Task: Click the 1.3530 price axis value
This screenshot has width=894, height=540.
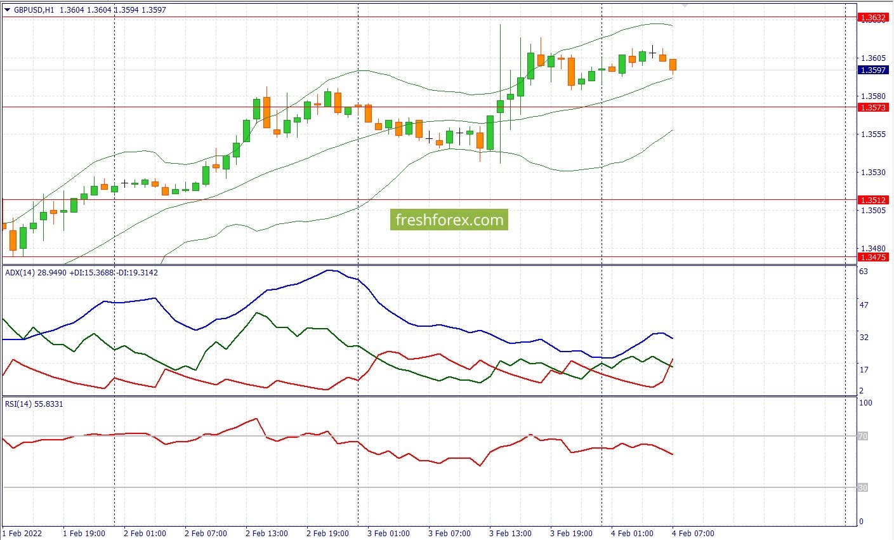Action: tap(873, 173)
